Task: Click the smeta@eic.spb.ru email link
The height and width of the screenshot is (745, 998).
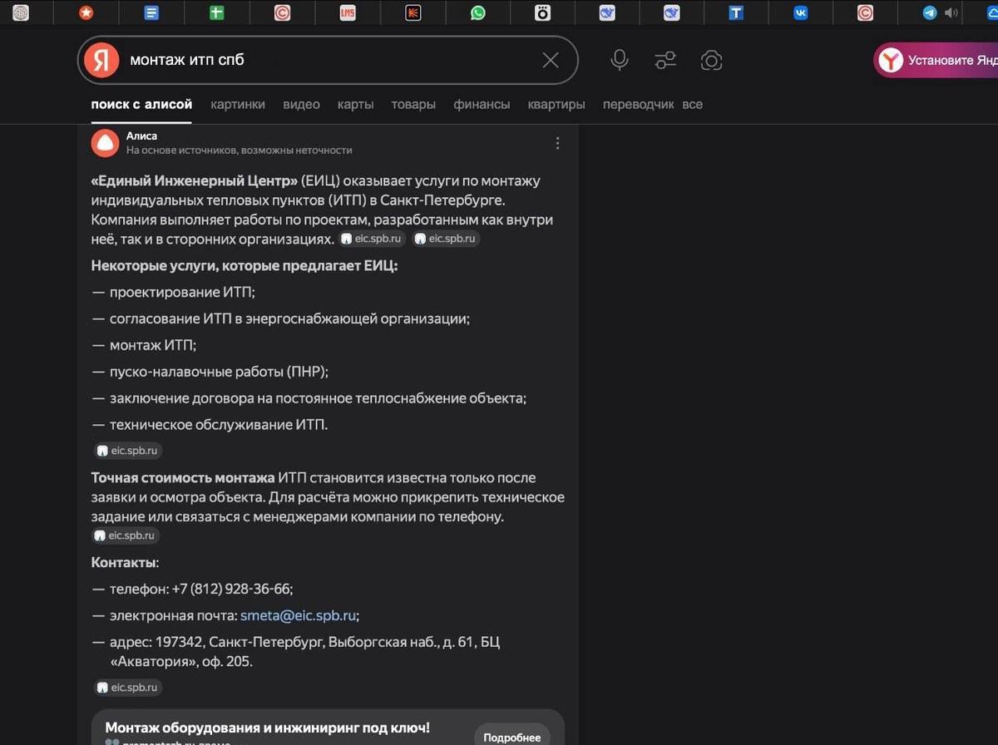Action: [x=299, y=615]
